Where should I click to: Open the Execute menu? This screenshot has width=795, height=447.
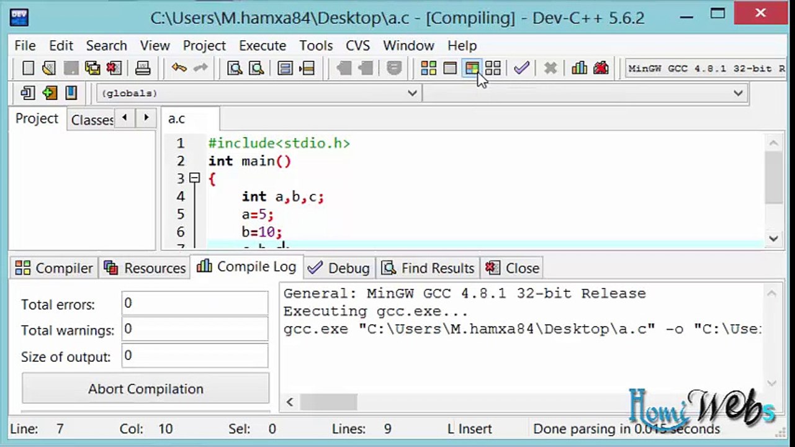(x=263, y=46)
